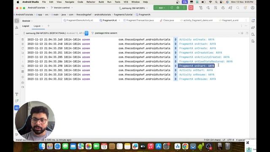The image size is (270, 152).
Task: Click LF line separator in status bar
Action: [x=224, y=140]
